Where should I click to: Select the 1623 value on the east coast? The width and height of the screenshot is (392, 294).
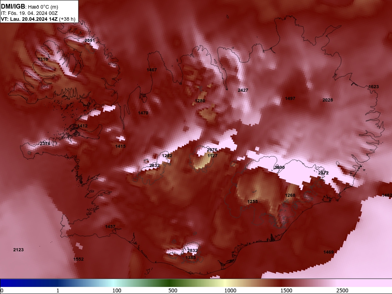(x=374, y=87)
